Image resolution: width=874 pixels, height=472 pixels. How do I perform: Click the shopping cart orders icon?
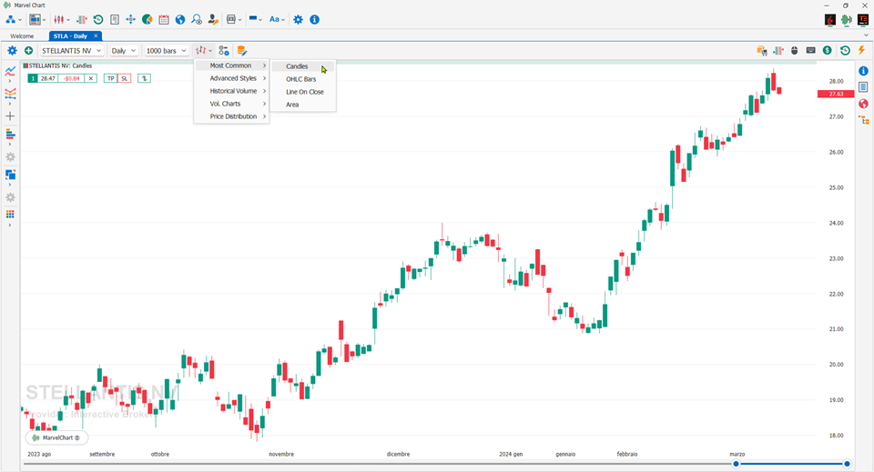pyautogui.click(x=761, y=51)
